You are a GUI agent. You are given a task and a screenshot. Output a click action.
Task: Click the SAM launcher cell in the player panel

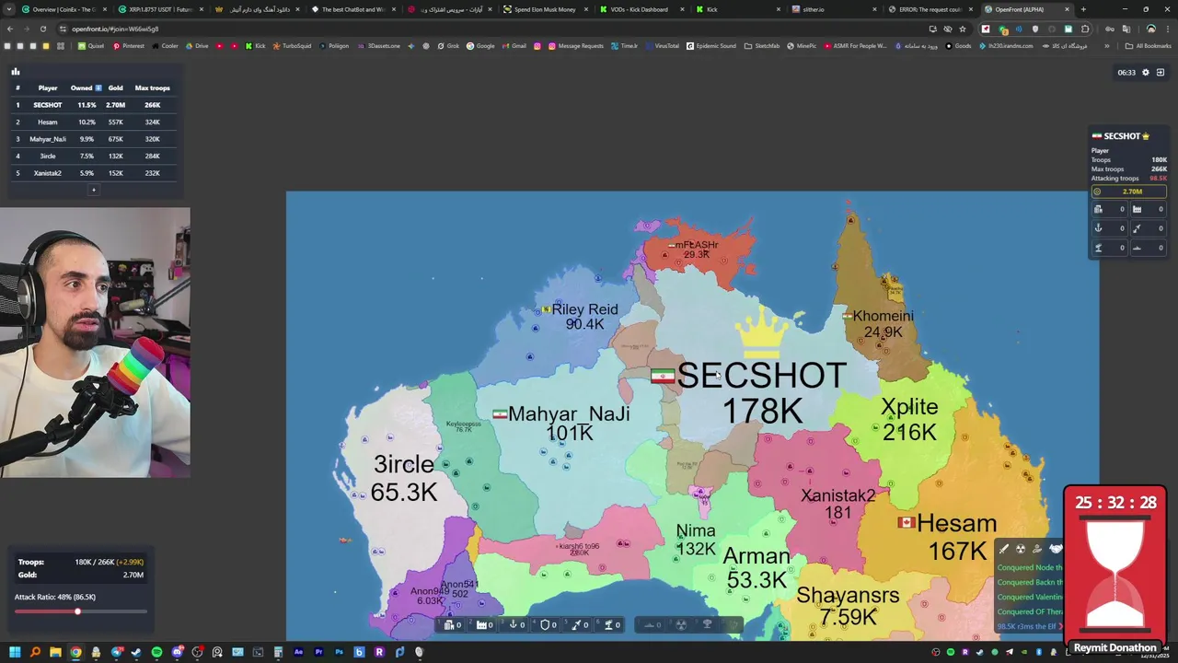click(1109, 248)
